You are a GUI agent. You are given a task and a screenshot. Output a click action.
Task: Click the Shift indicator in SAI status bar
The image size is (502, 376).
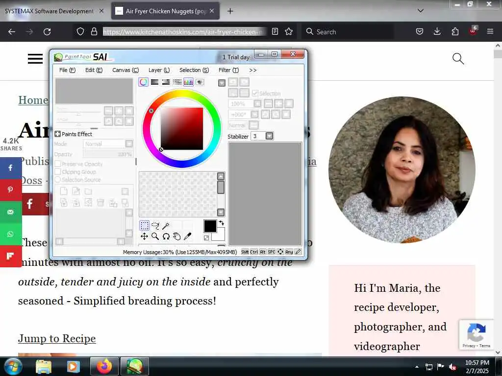point(245,252)
